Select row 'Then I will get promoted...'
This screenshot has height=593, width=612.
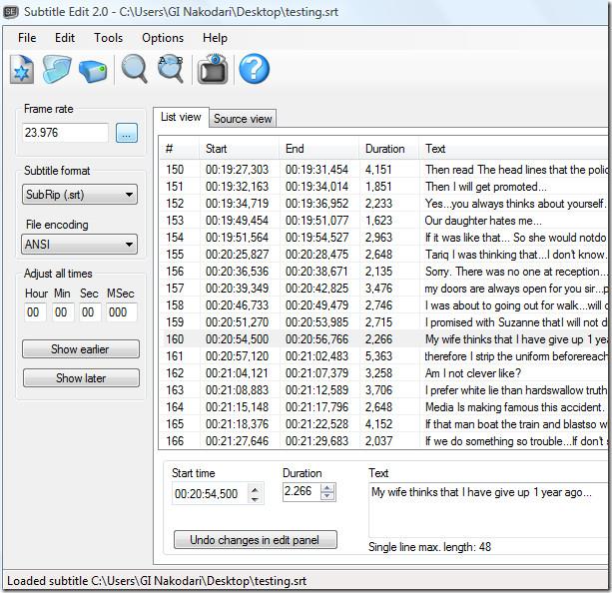[383, 187]
